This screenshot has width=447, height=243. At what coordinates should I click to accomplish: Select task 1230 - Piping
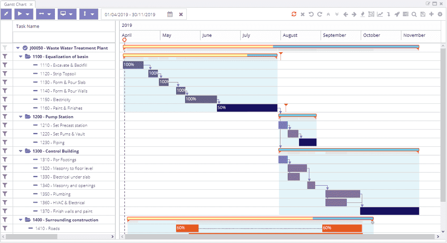tap(52, 142)
